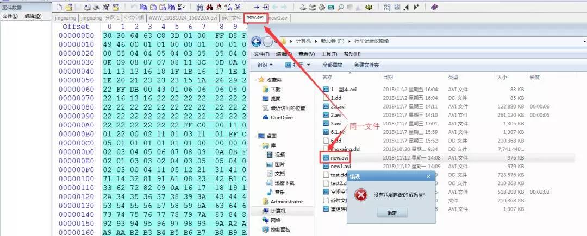The width and height of the screenshot is (587, 236).
Task: Open 编辑(D) menu in case data panel
Action: pos(33,16)
